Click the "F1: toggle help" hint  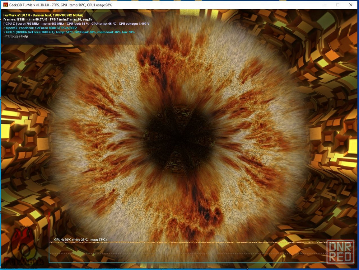pyautogui.click(x=15, y=36)
